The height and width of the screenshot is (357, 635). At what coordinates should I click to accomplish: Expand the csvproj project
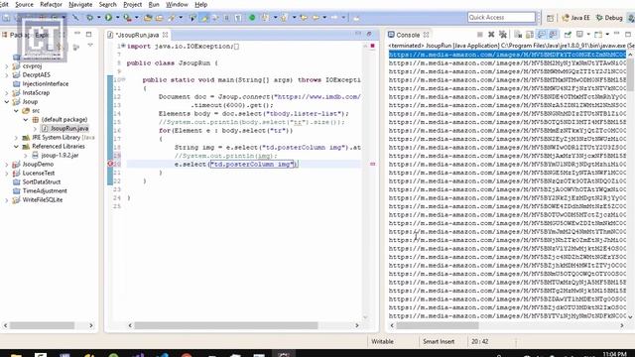coord(7,66)
